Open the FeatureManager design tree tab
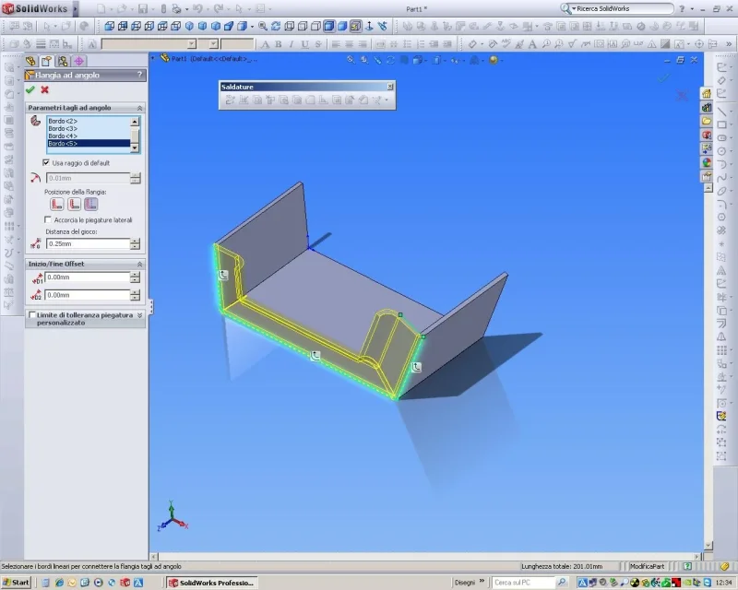738x590 pixels. point(31,61)
